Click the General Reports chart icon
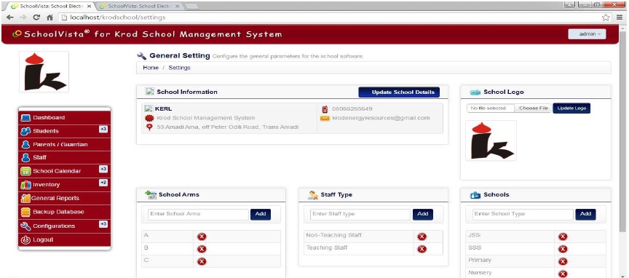The width and height of the screenshot is (629, 278). [x=25, y=198]
